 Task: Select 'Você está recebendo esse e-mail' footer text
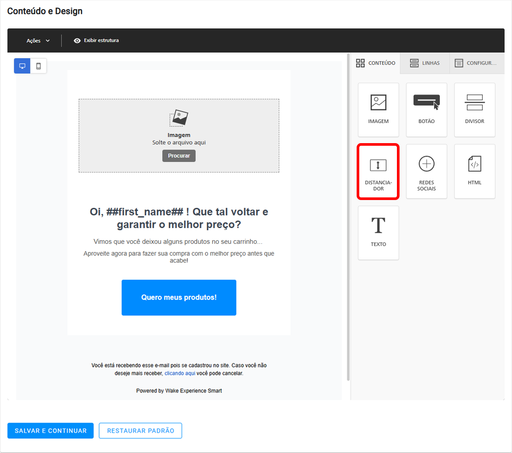[179, 369]
